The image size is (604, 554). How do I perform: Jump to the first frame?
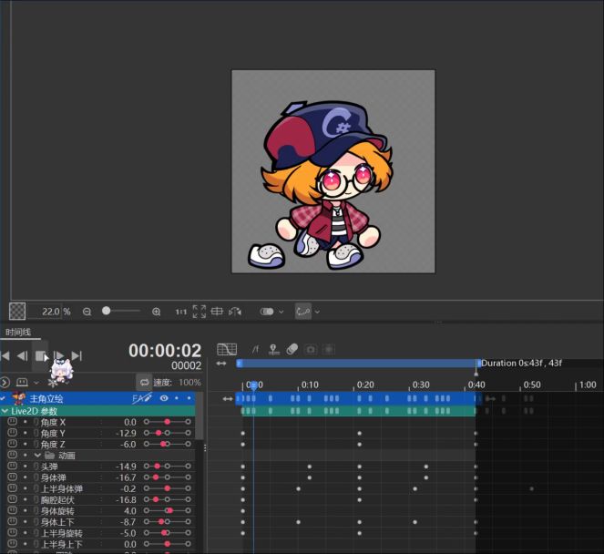click(5, 355)
